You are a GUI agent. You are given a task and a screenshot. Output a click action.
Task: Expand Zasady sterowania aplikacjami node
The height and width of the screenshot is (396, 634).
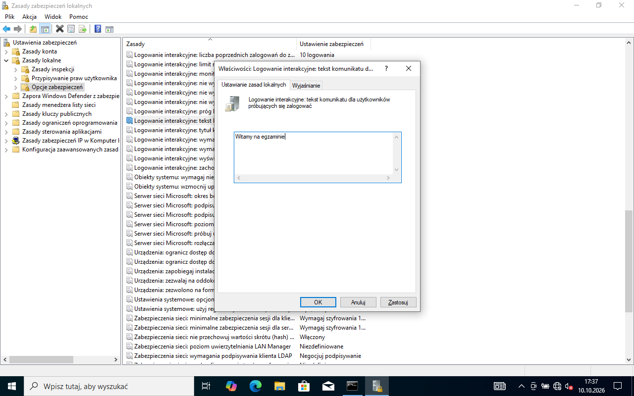point(6,132)
